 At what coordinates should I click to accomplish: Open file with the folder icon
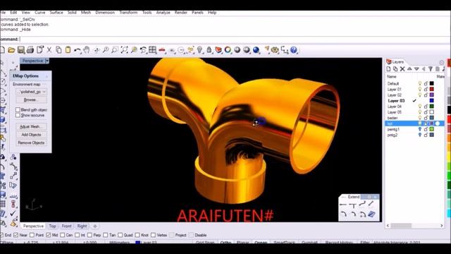(x=11, y=50)
